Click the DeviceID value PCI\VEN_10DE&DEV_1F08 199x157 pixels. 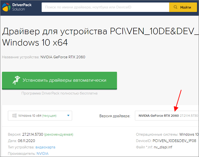[x=174, y=141]
